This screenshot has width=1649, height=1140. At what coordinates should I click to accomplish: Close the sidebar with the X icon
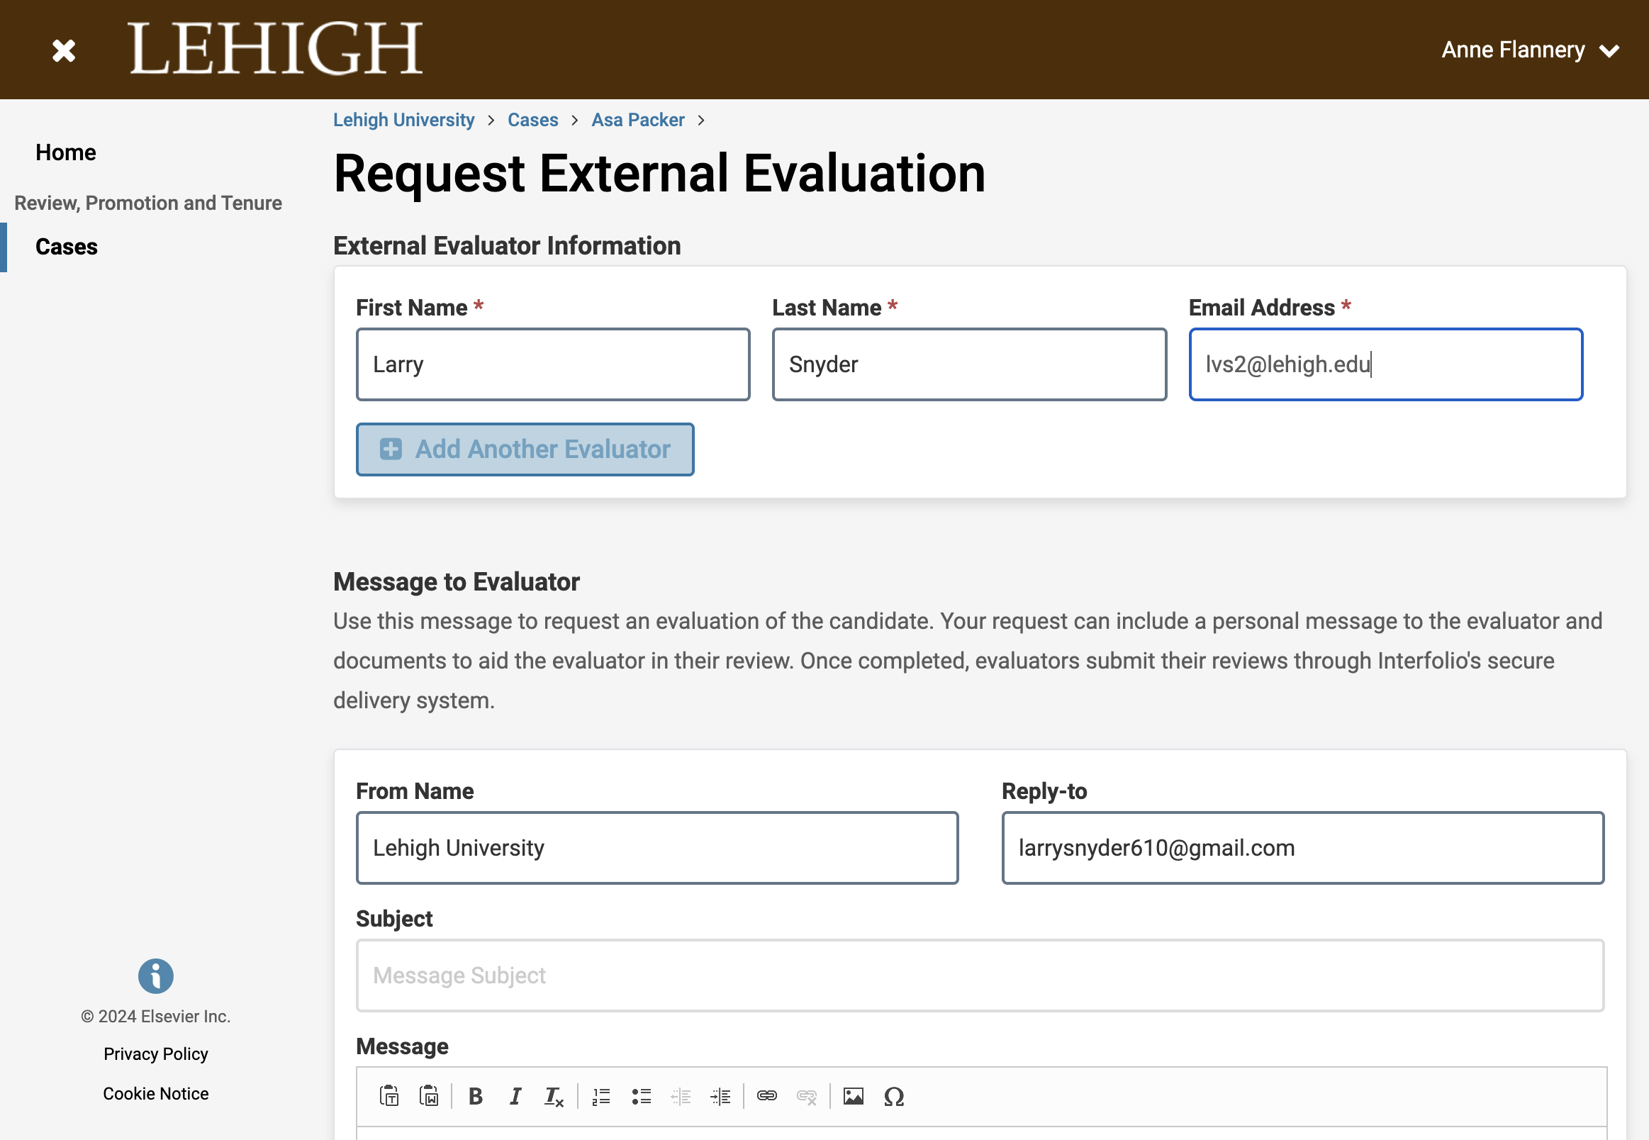pyautogui.click(x=64, y=50)
